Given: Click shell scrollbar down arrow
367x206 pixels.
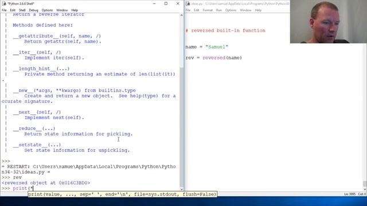Looking at the screenshot, I should (x=181, y=189).
